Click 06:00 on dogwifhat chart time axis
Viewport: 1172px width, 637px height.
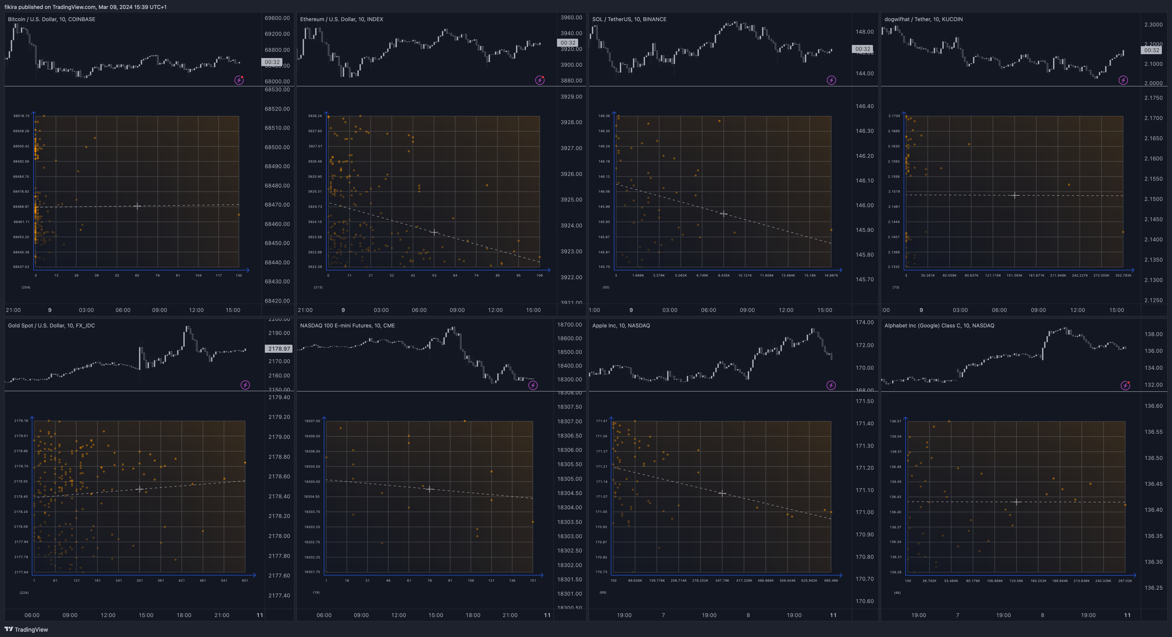(999, 310)
